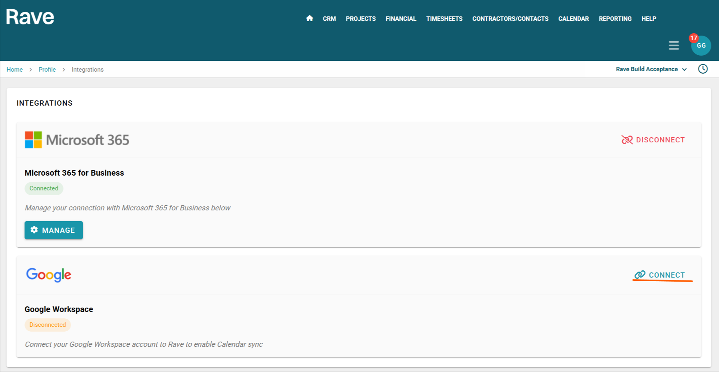
Task: Click the Microsoft 365 logo
Action: coord(77,140)
